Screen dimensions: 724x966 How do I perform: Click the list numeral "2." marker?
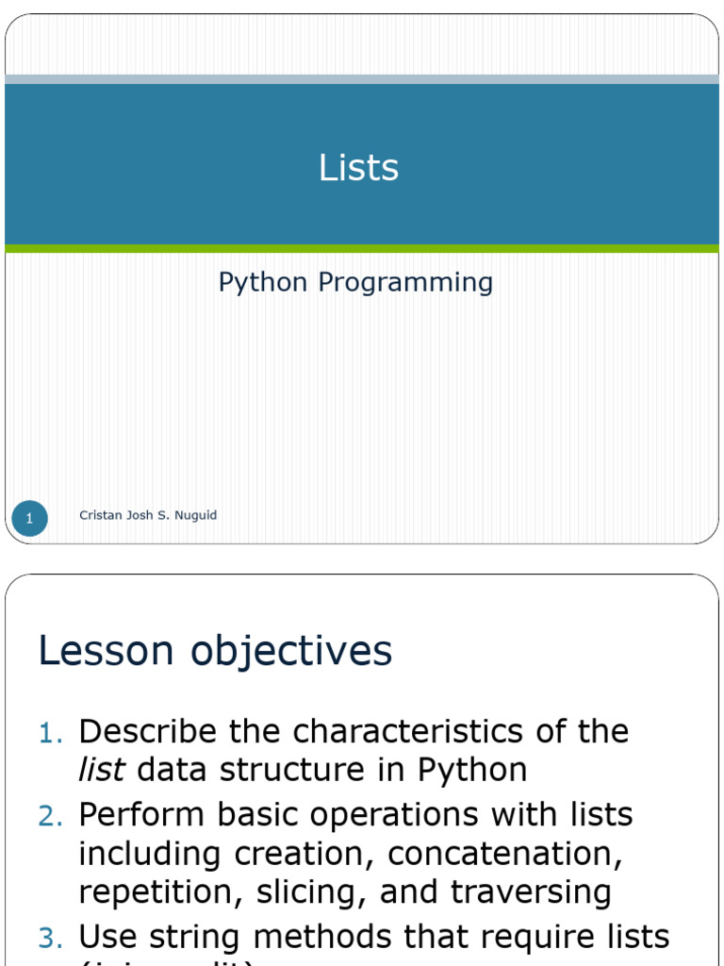tap(51, 816)
